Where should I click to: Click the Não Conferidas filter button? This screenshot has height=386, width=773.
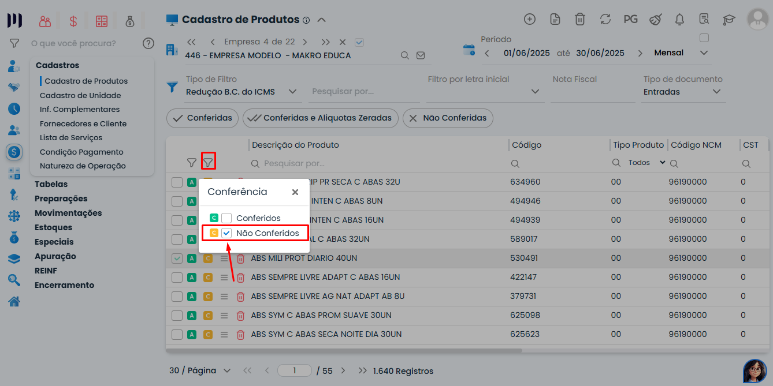[x=448, y=118]
